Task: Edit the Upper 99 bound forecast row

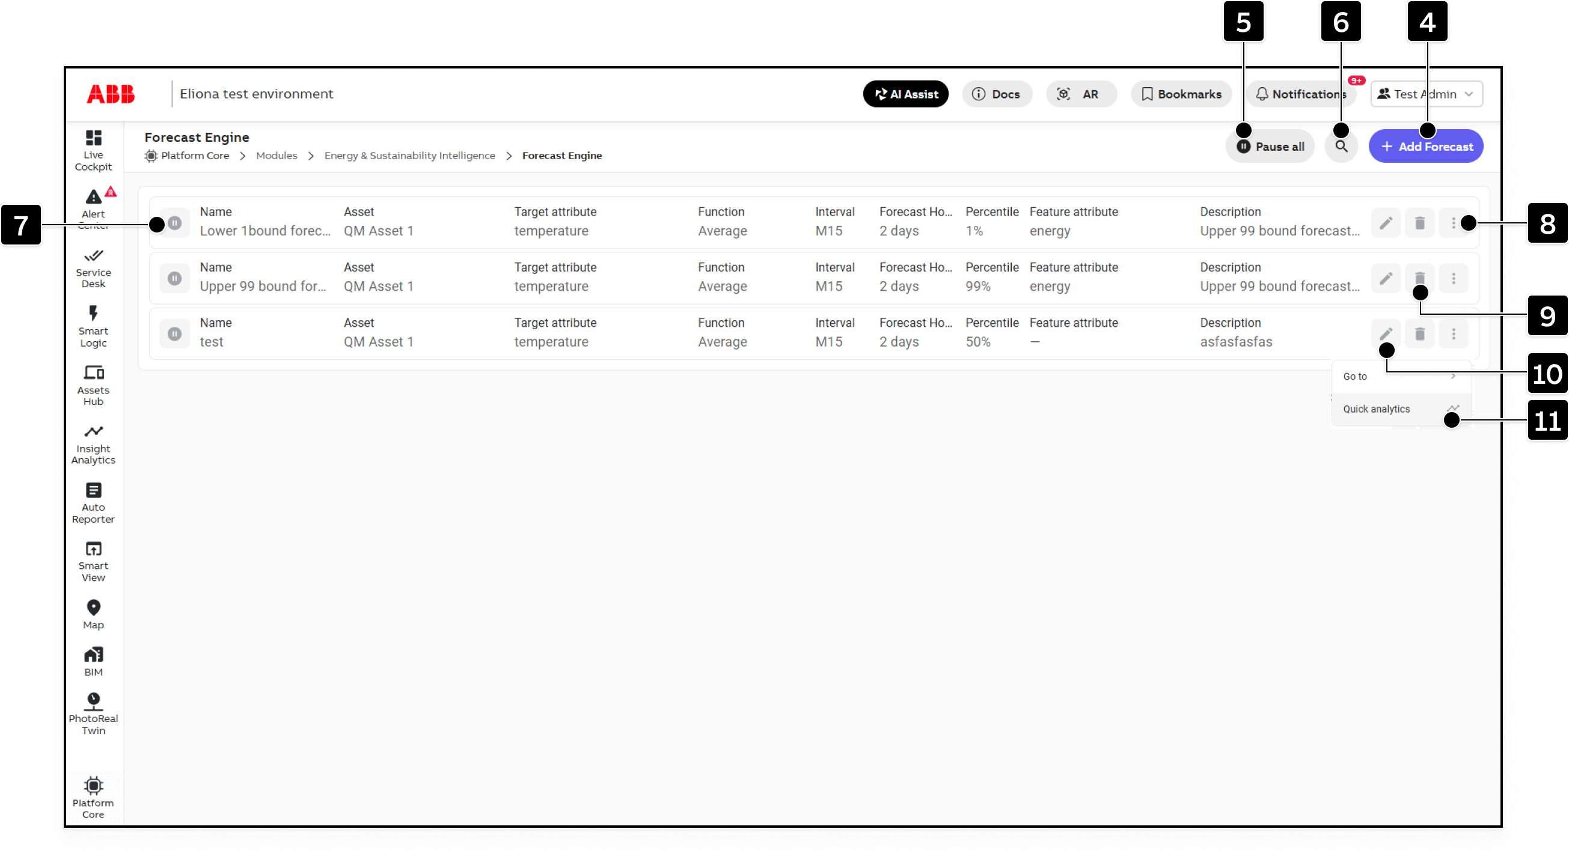Action: [1386, 278]
